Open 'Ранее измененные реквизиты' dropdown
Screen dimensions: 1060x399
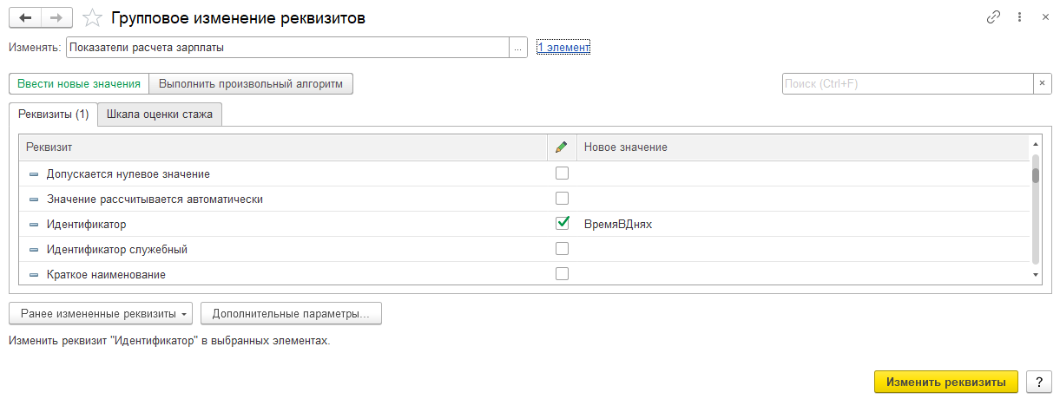click(101, 313)
